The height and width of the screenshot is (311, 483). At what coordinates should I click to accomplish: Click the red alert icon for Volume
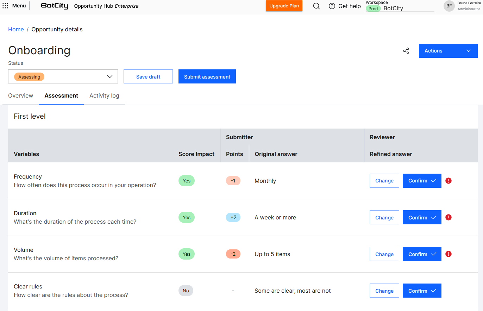(x=448, y=254)
